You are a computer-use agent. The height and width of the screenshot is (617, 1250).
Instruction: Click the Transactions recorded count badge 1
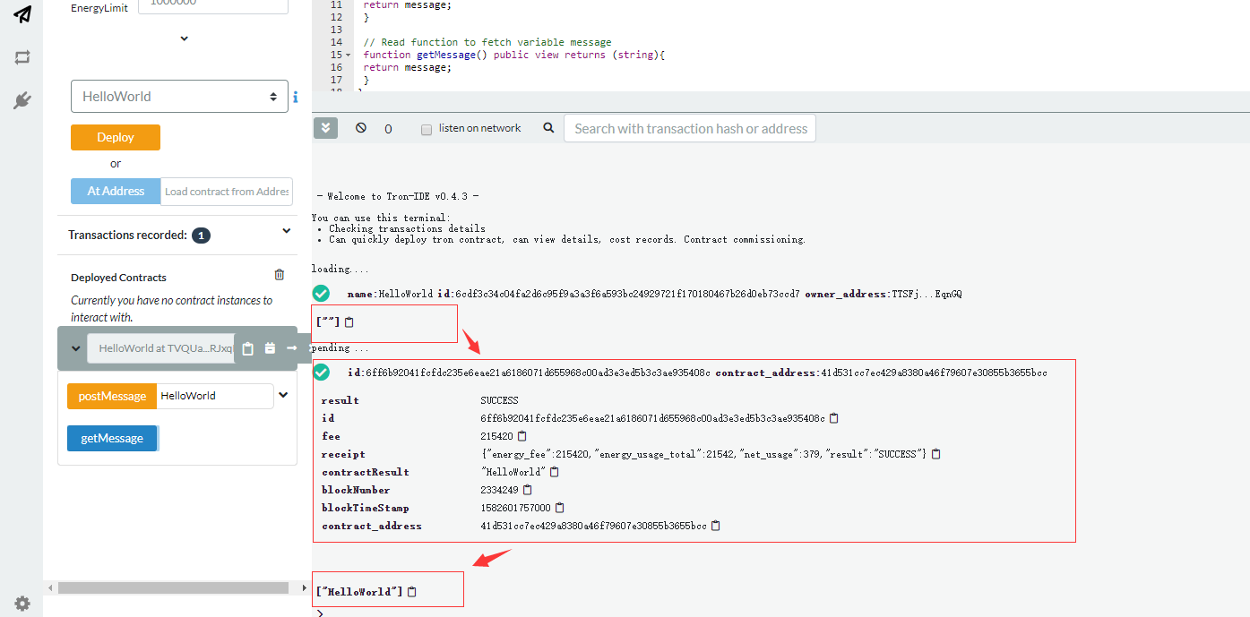tap(202, 236)
